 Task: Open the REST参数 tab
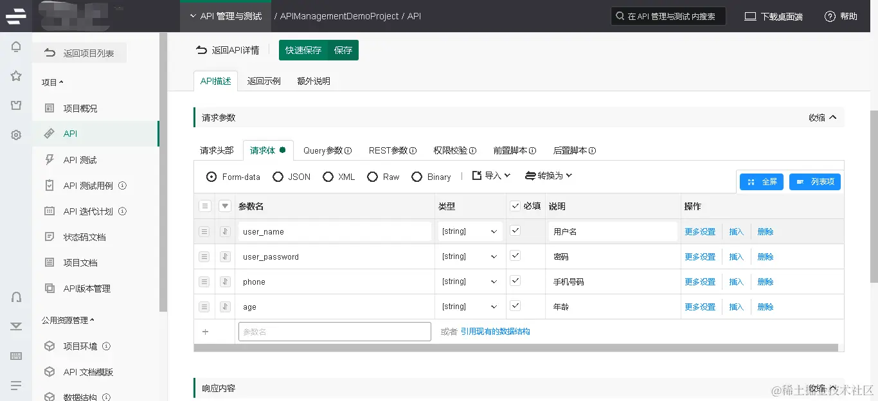tap(393, 150)
